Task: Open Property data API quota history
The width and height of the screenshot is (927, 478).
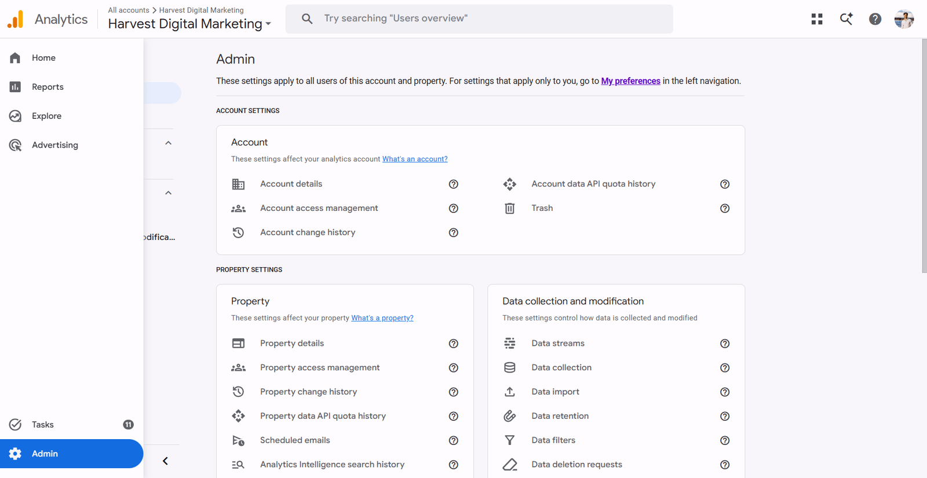Action: [x=323, y=416]
